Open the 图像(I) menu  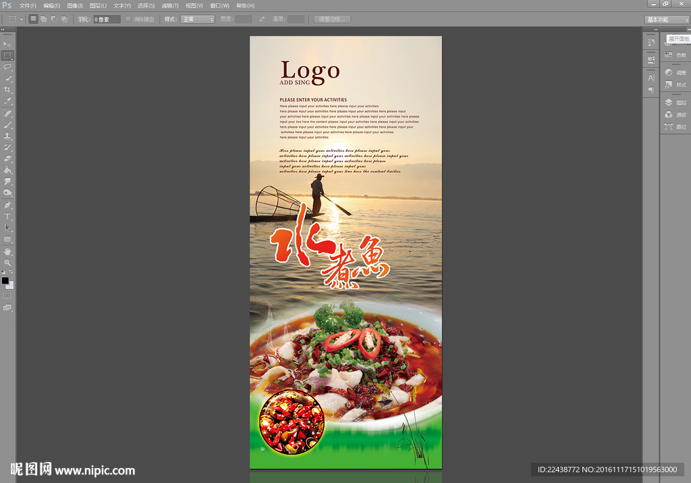click(75, 5)
